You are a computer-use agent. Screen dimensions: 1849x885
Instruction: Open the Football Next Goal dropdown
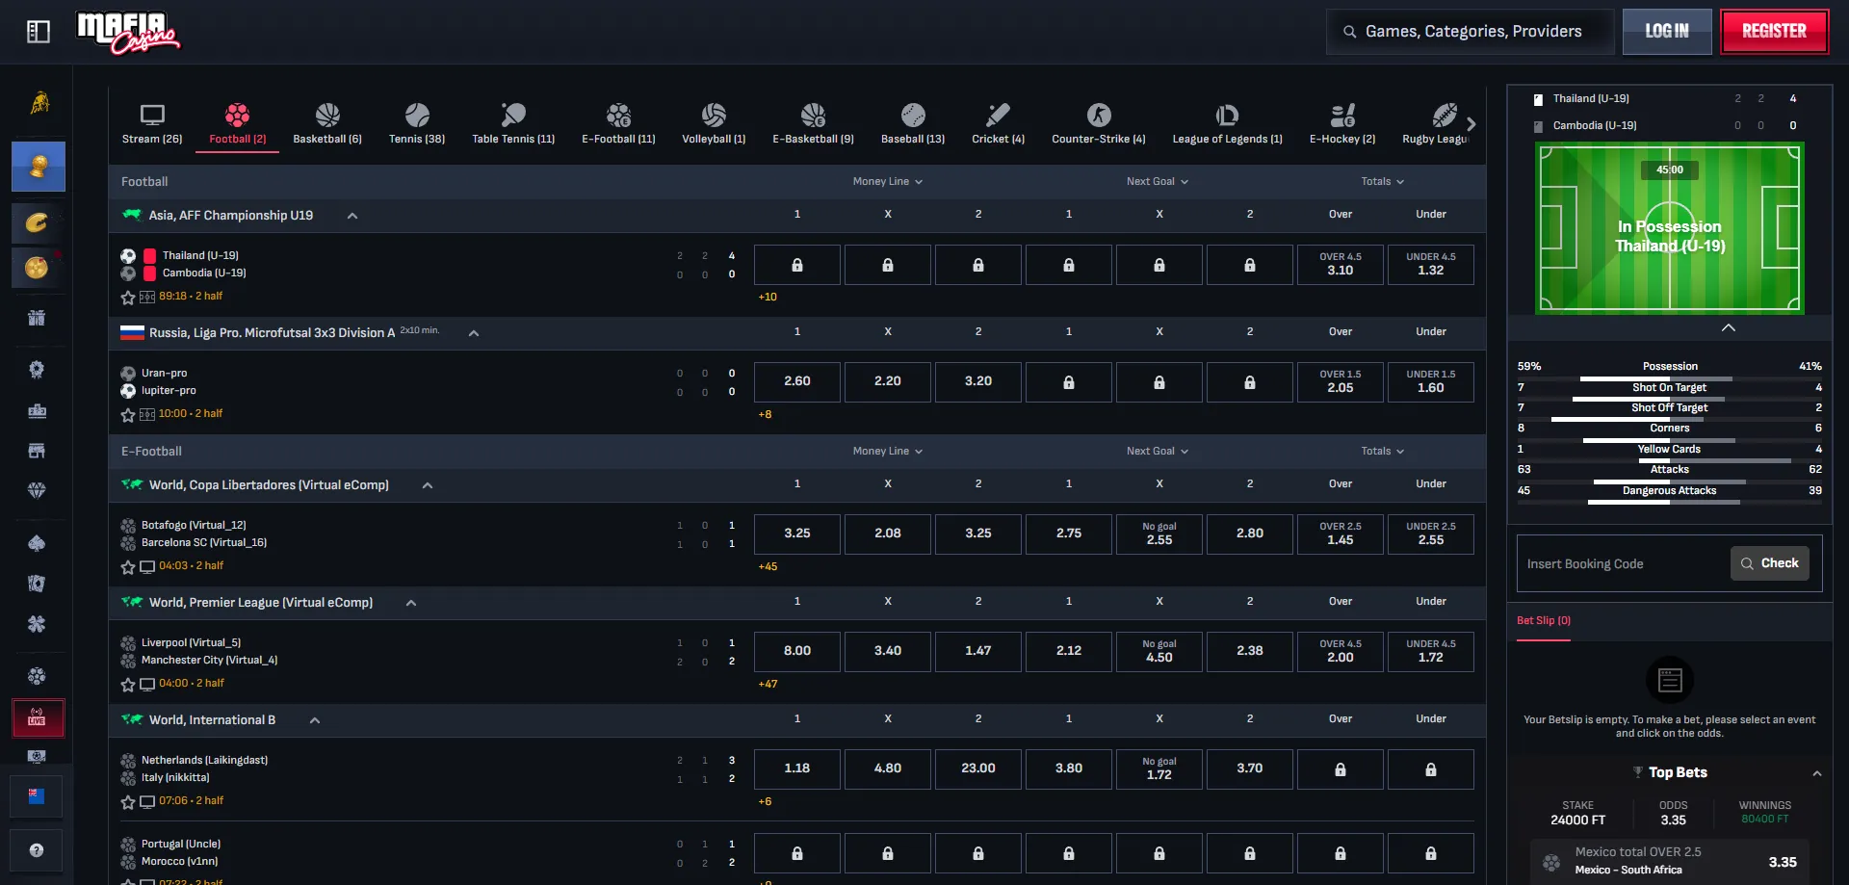coord(1158,181)
